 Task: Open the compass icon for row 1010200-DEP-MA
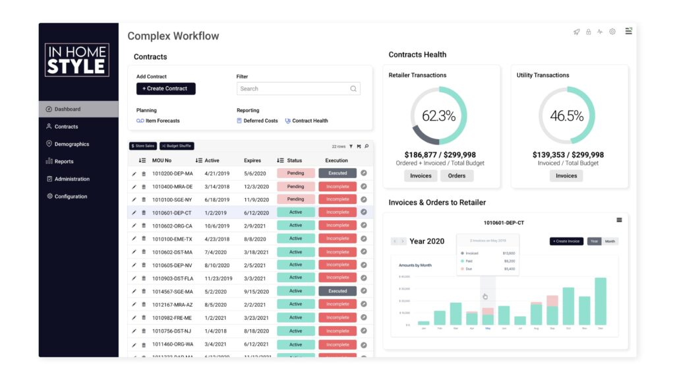pos(364,174)
